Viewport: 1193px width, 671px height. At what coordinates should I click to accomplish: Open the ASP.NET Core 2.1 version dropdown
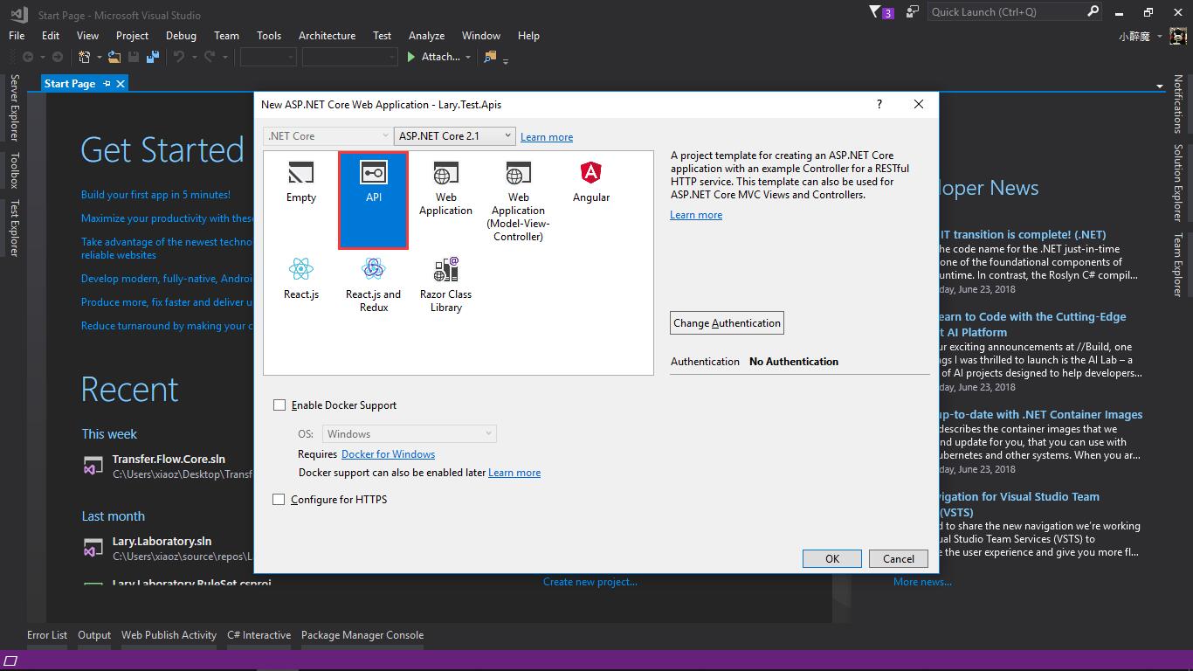[x=455, y=136]
